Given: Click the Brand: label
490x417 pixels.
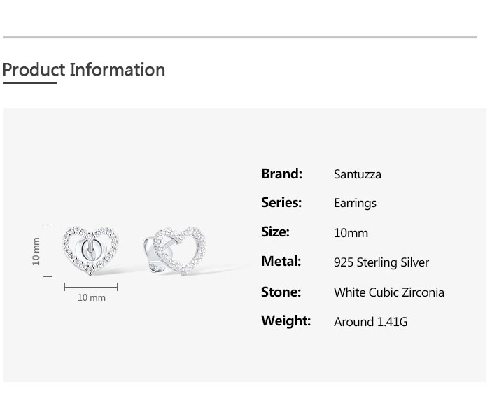Looking at the screenshot, I should click(x=281, y=174).
